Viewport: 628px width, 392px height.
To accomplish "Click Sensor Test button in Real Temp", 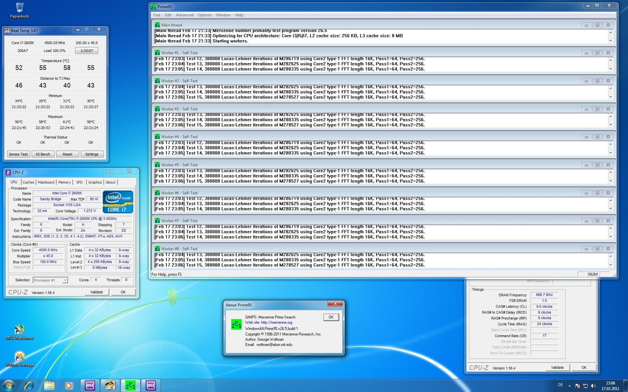I will pos(18,154).
